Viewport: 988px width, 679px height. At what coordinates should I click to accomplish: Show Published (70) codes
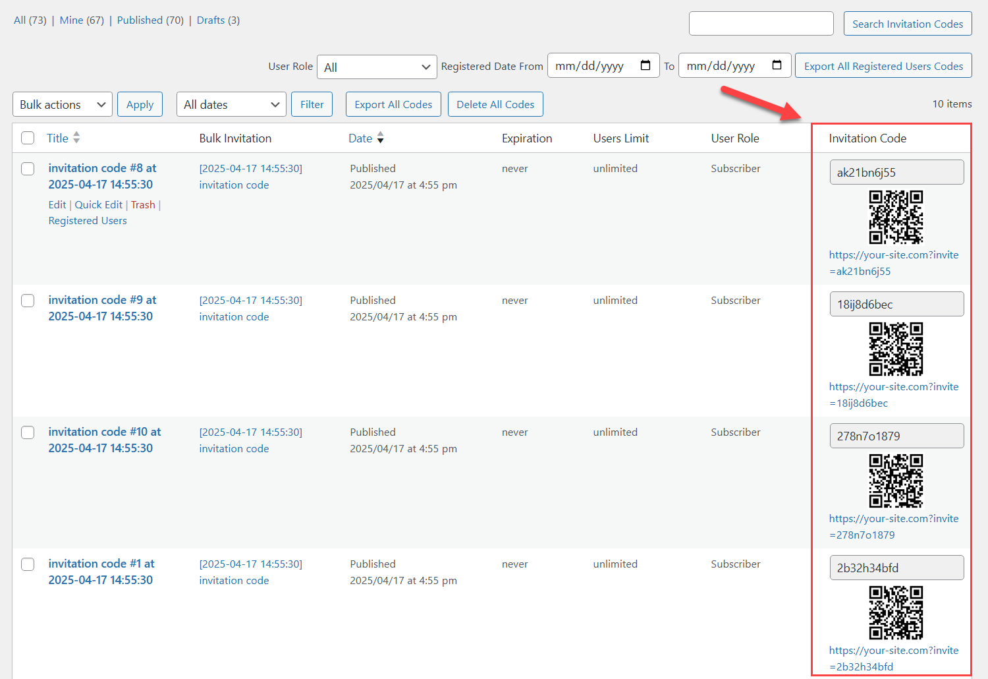[x=150, y=20]
